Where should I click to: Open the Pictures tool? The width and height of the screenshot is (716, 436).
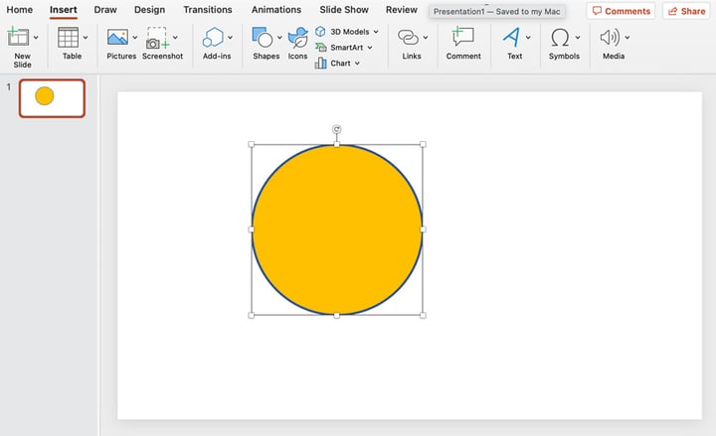[x=118, y=39]
